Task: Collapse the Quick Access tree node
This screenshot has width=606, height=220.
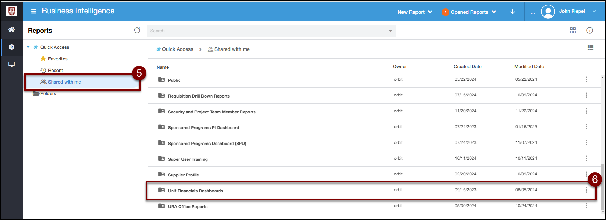Action: click(x=28, y=47)
